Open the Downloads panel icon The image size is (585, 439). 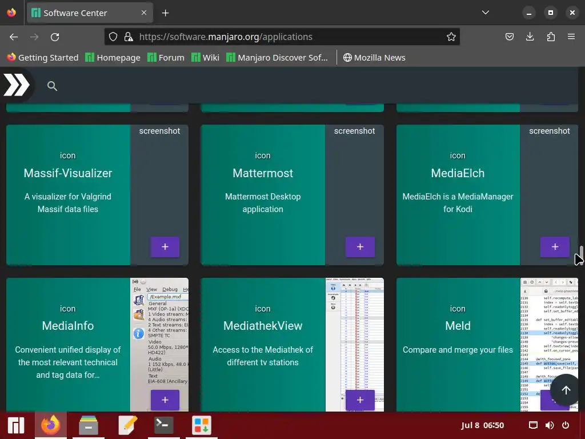click(x=530, y=37)
